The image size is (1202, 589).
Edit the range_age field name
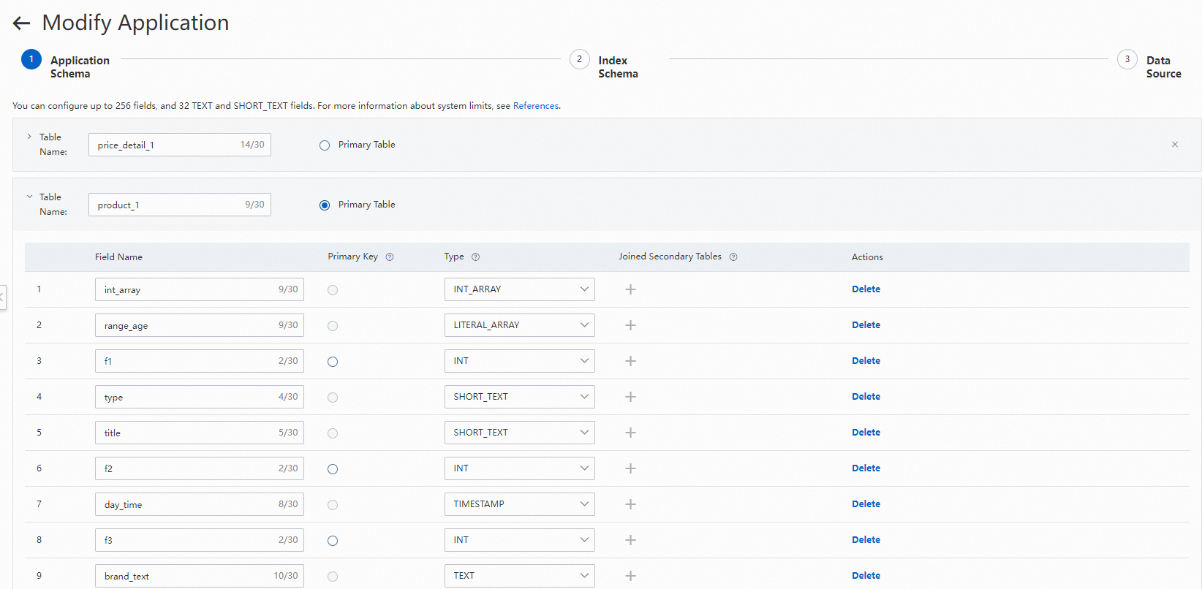(x=200, y=325)
